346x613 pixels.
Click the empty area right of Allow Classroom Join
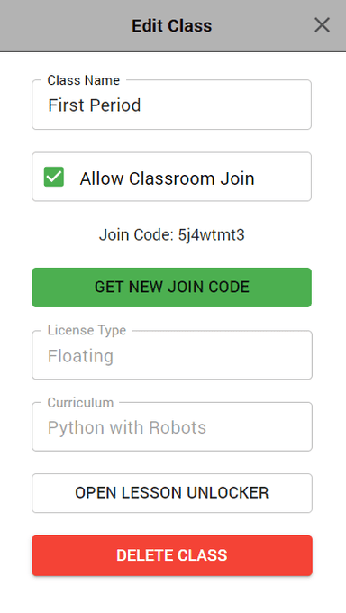(x=281, y=177)
